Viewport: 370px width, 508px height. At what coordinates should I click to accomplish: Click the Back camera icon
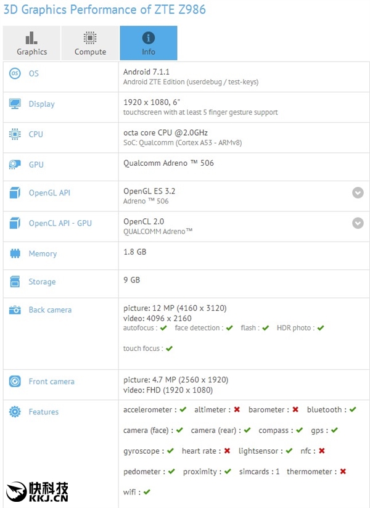(15, 310)
